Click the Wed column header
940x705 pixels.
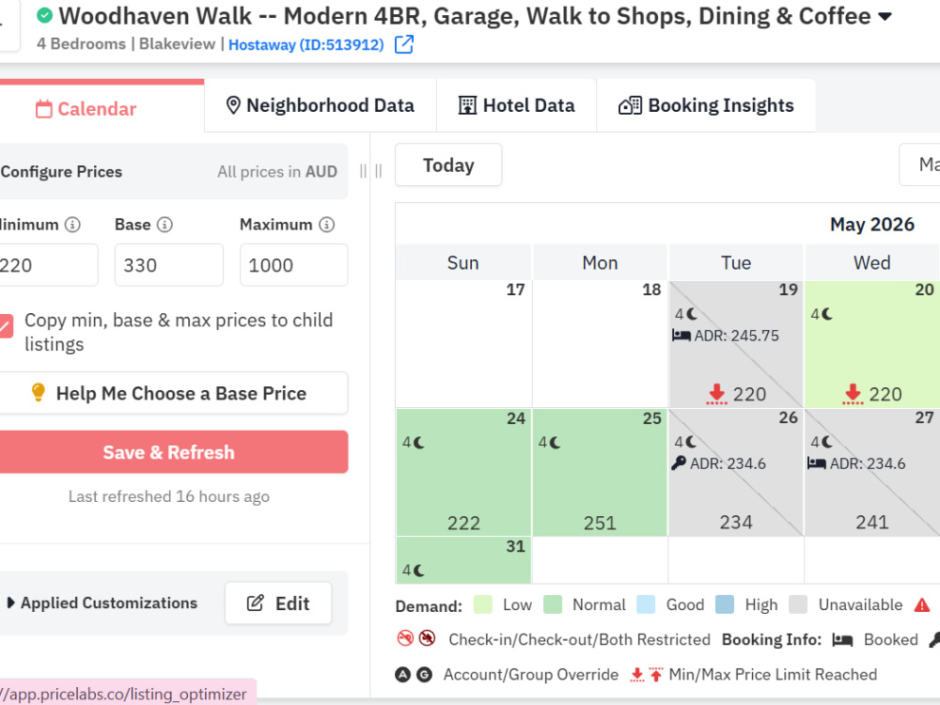click(x=872, y=262)
